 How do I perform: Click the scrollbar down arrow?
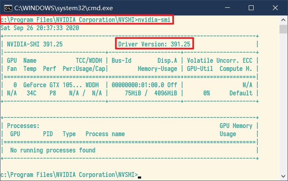pyautogui.click(x=283, y=176)
